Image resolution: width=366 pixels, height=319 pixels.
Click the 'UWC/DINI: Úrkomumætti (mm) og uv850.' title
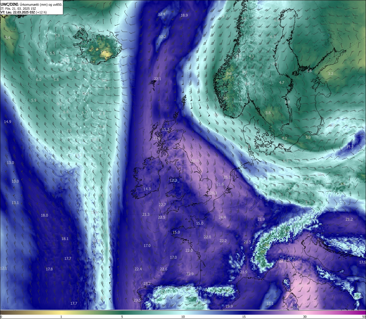[31, 4]
